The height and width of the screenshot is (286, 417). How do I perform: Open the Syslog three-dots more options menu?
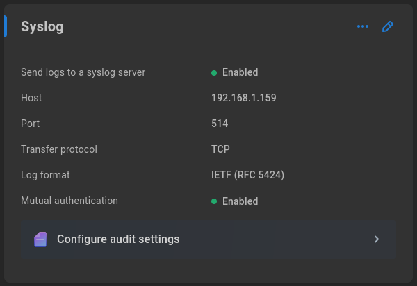363,26
